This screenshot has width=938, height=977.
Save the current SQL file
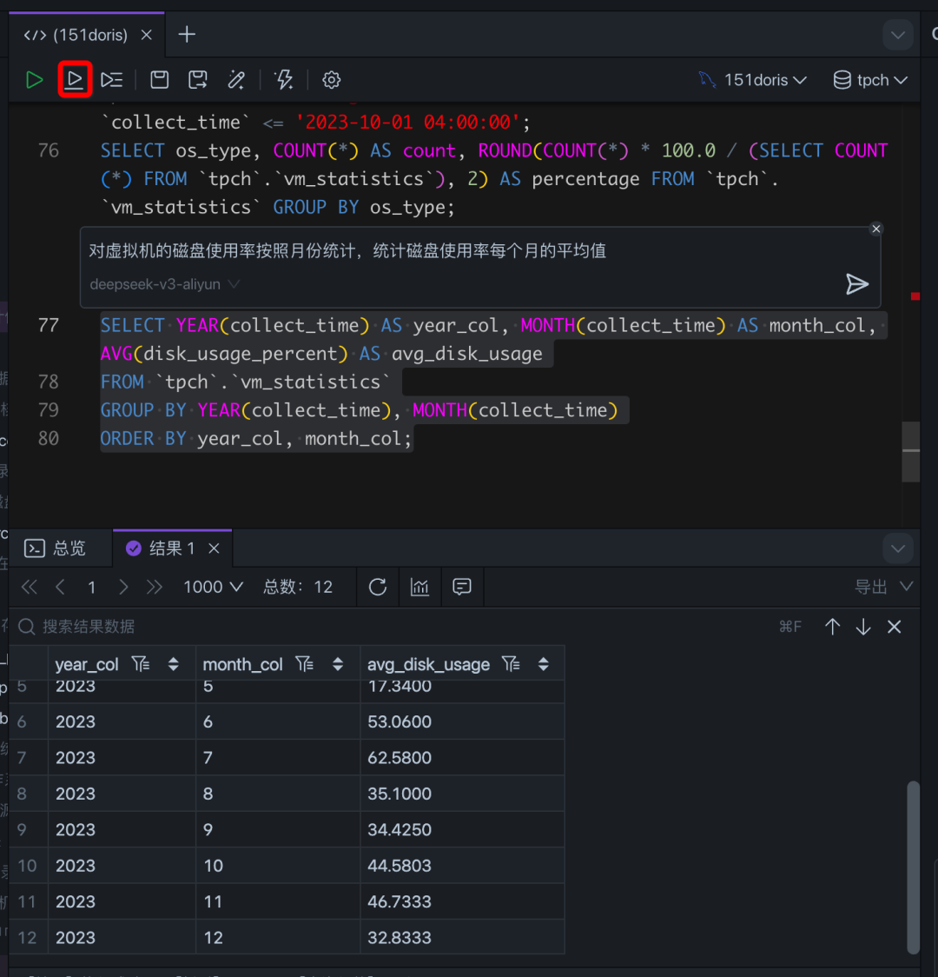(159, 80)
